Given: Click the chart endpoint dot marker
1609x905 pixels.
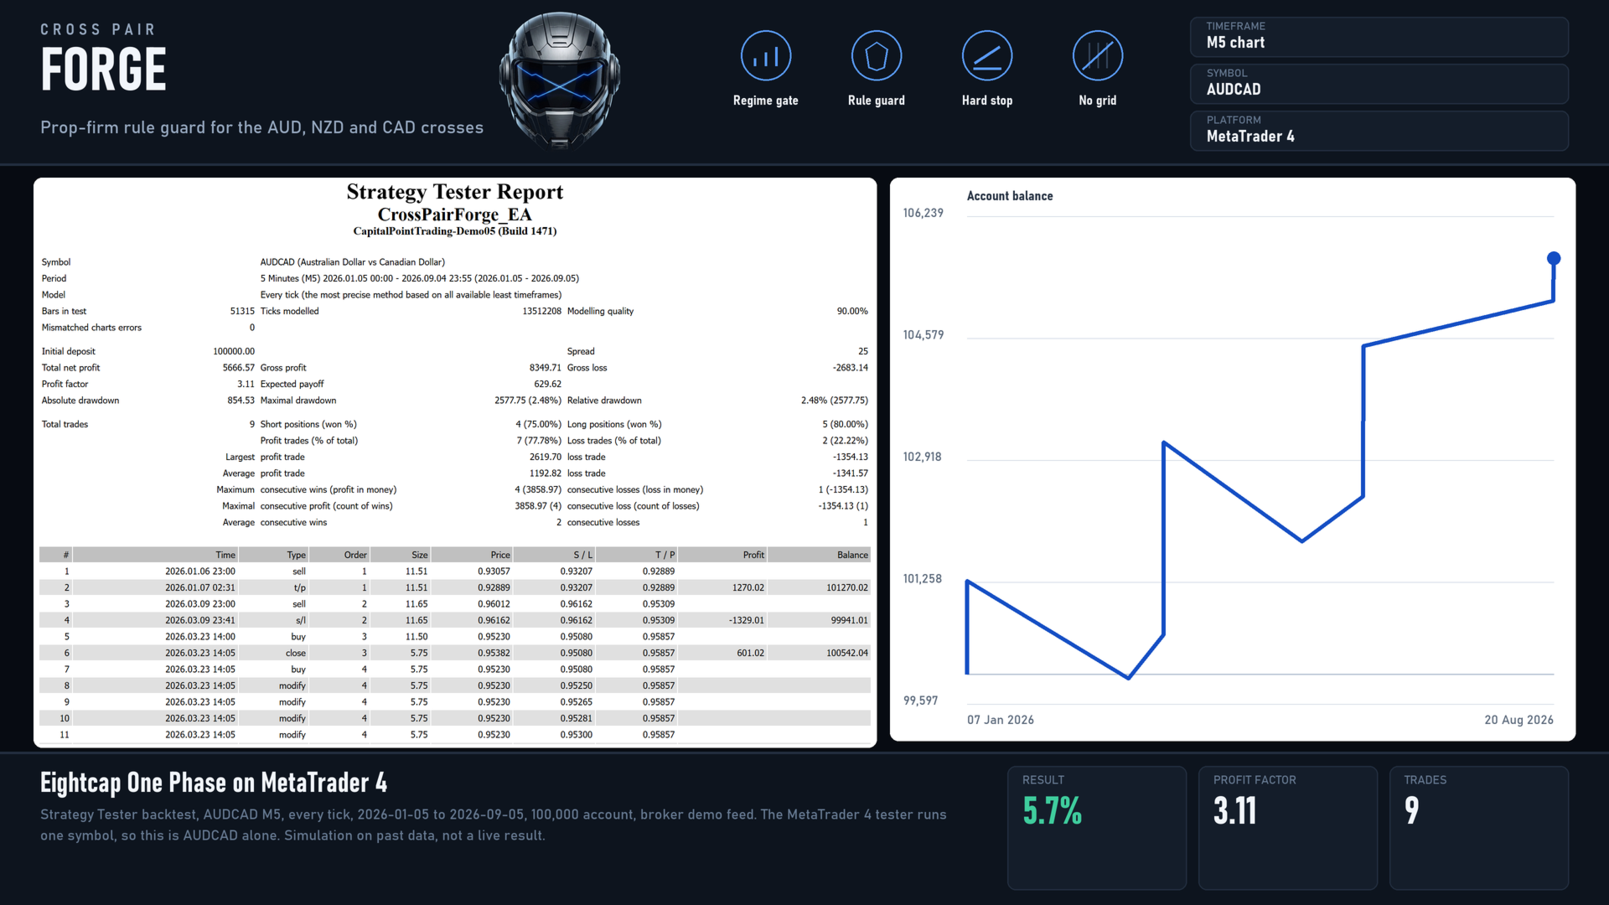Looking at the screenshot, I should 1553,258.
